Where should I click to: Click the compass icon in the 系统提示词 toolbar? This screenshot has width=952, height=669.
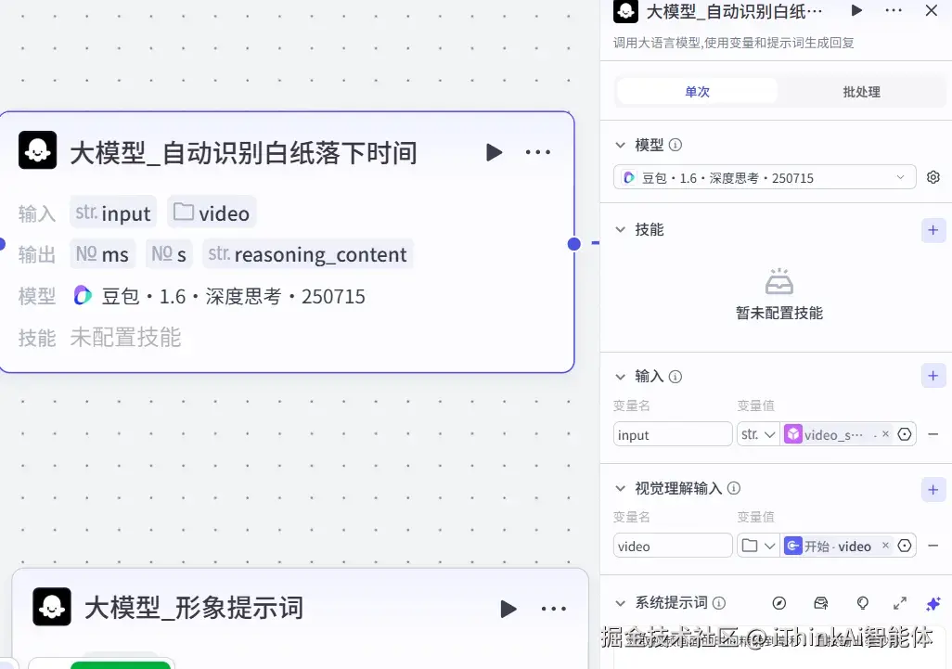click(x=779, y=603)
